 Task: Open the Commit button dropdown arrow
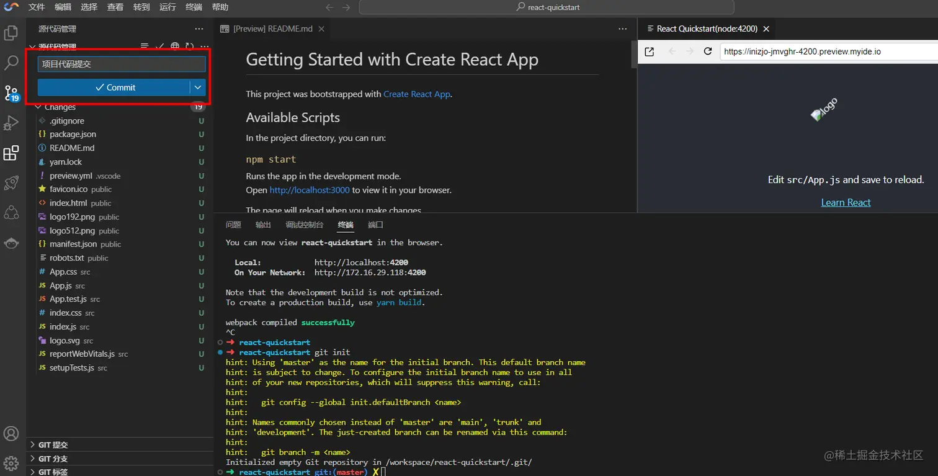[197, 88]
